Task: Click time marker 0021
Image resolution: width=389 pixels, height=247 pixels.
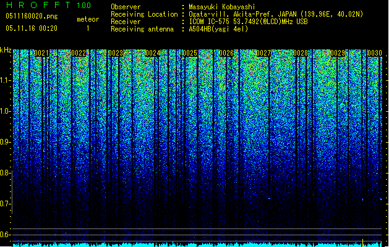Action: point(41,53)
